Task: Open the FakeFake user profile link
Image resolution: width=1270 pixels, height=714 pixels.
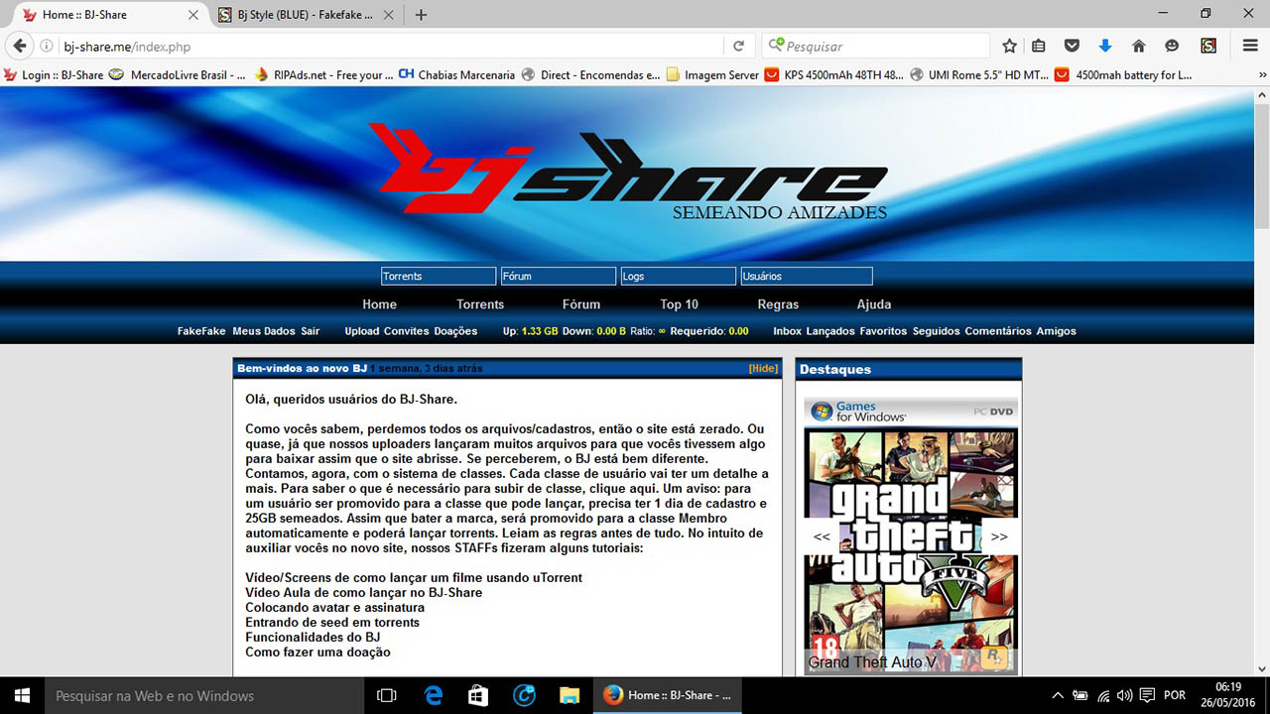Action: [201, 331]
